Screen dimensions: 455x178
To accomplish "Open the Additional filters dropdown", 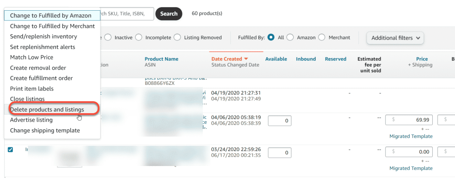I will click(x=395, y=38).
